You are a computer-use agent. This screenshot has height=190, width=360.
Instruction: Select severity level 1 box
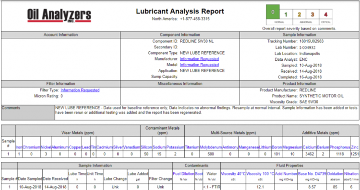(286, 15)
